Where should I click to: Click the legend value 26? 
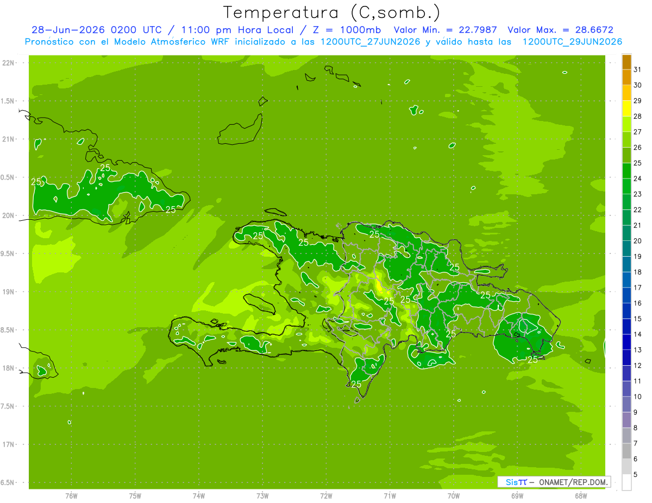point(638,148)
